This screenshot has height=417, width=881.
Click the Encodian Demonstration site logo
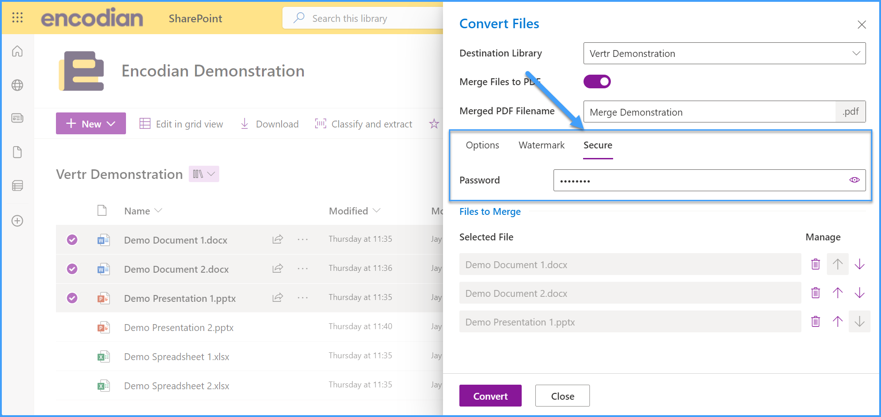pyautogui.click(x=81, y=71)
